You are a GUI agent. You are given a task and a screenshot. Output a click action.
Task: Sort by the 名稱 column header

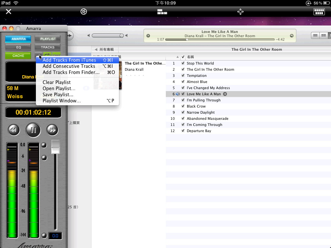point(190,57)
